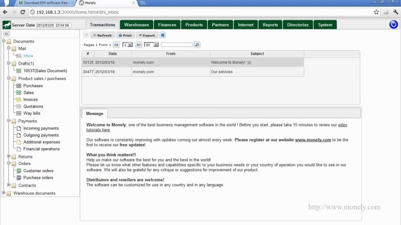This screenshot has width=401, height=225.
Task: Go to previous page arrow icon
Action: (116, 45)
